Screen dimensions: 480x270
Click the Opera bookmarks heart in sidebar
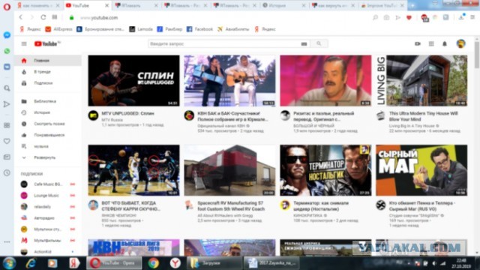click(7, 141)
